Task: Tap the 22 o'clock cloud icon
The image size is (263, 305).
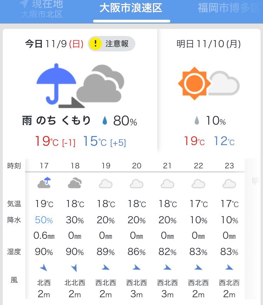Action: click(198, 183)
